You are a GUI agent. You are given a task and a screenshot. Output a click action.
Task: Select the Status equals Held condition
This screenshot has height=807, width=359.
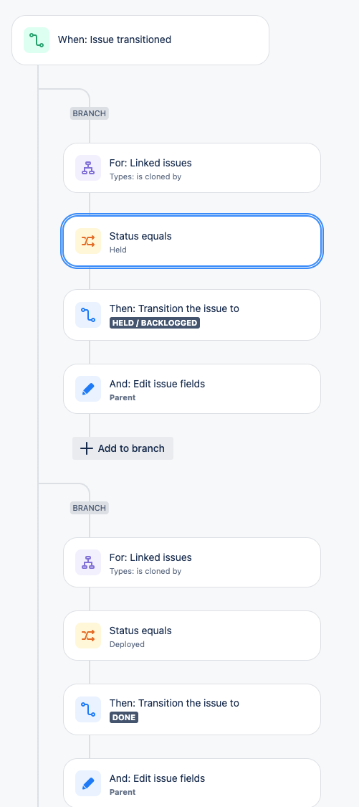pos(192,241)
